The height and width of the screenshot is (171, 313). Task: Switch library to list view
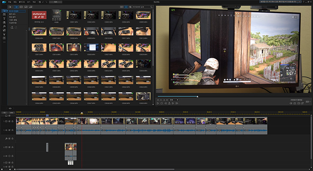pyautogui.click(x=122, y=7)
